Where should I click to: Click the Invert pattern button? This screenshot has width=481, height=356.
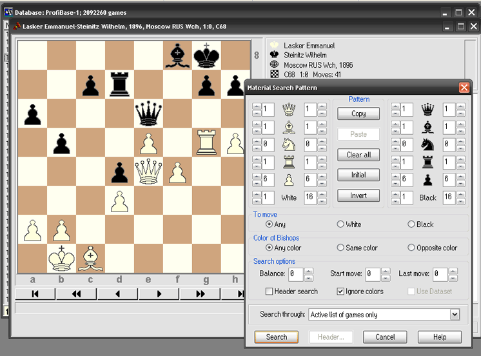[x=358, y=195]
